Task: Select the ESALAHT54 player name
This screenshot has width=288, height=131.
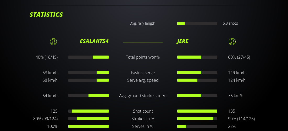Action: click(x=94, y=41)
